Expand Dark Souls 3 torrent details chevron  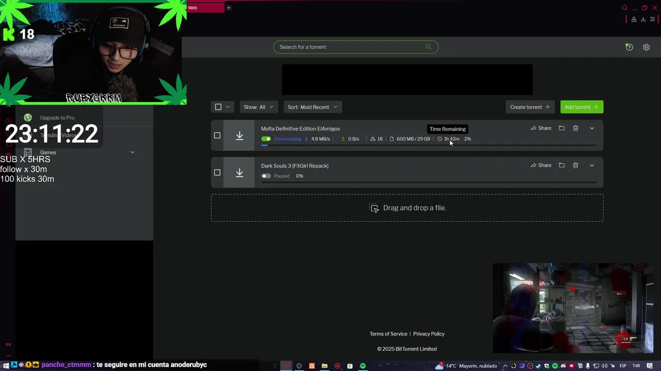pos(592,165)
